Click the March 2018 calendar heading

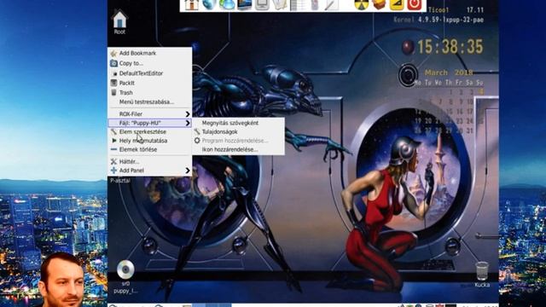tap(449, 72)
